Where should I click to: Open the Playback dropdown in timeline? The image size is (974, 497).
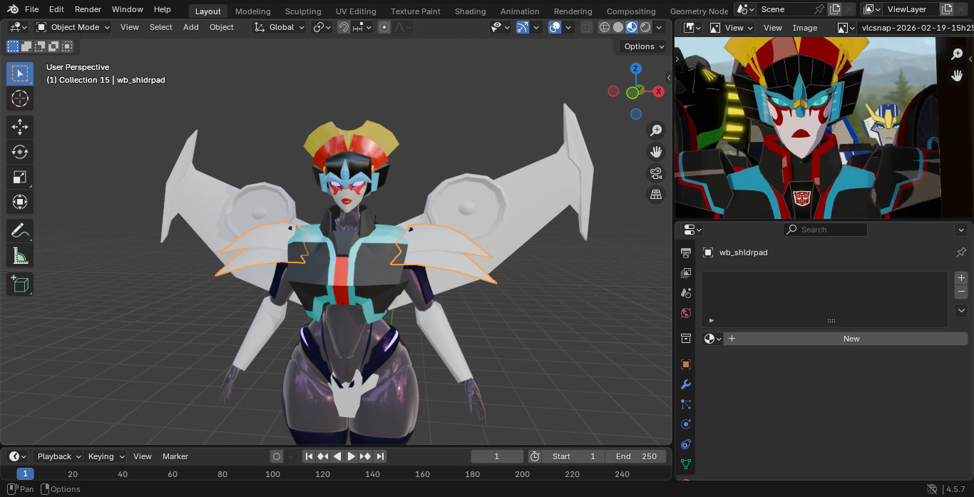(x=58, y=456)
